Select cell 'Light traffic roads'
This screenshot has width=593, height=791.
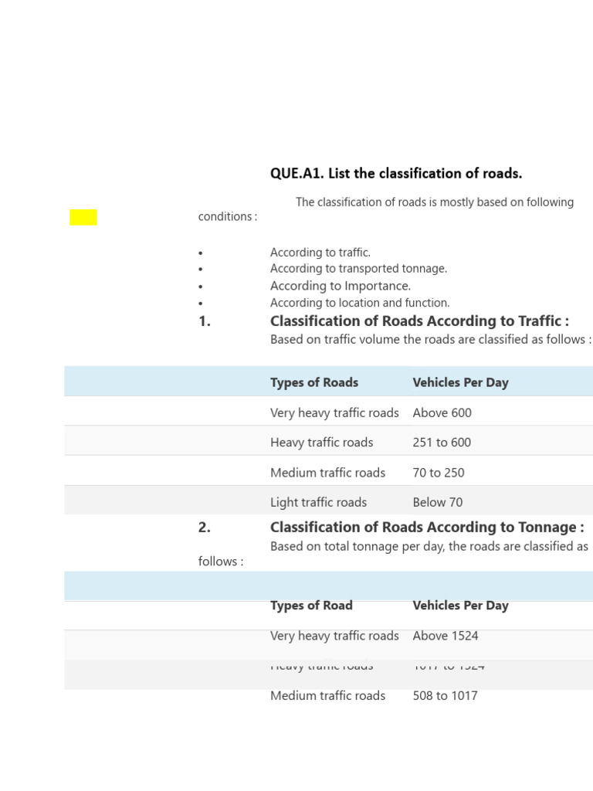318,502
